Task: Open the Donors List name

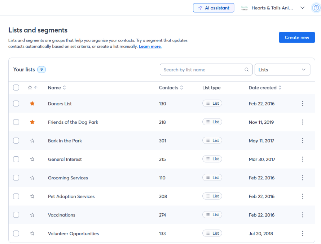Action: (x=60, y=104)
